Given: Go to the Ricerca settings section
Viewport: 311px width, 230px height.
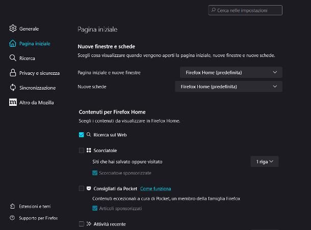Looking at the screenshot, I should coord(22,58).
